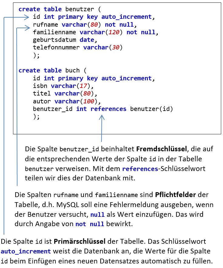Screen dimensions: 223x268
Task: Click the references keyword in the buch table code
Action: [x=108, y=109]
